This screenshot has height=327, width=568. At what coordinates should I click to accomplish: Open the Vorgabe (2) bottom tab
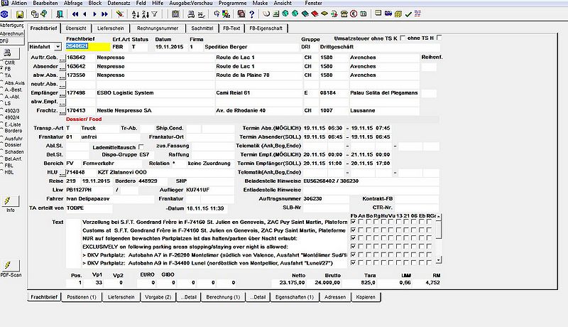click(x=158, y=297)
